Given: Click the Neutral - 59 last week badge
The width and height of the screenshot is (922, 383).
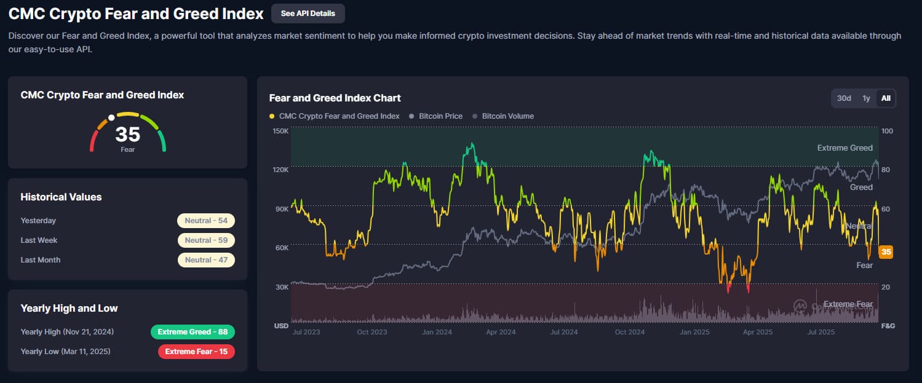Looking at the screenshot, I should (x=206, y=240).
